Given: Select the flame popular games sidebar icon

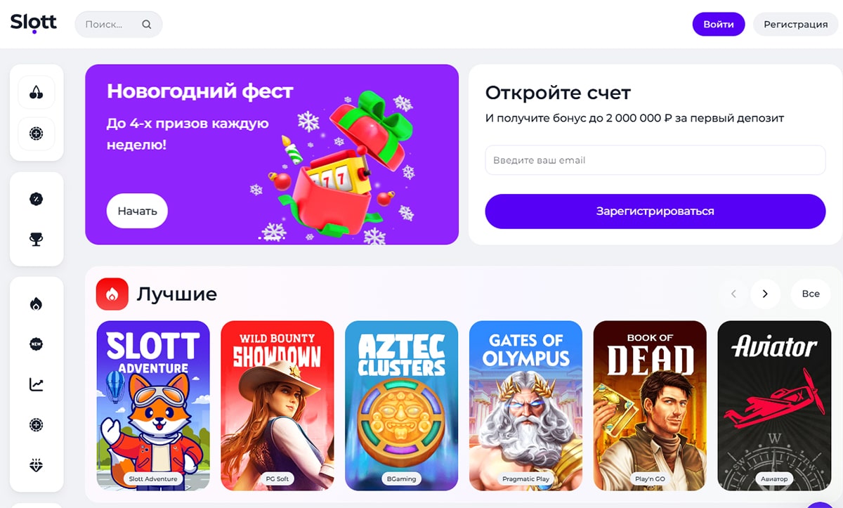Looking at the screenshot, I should click(x=37, y=304).
